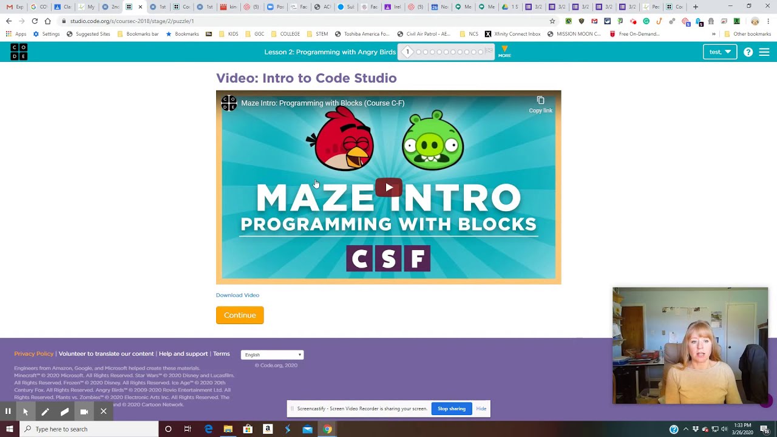This screenshot has height=437, width=777.
Task: Open the Civil Air Patrol bookmark
Action: pos(424,34)
